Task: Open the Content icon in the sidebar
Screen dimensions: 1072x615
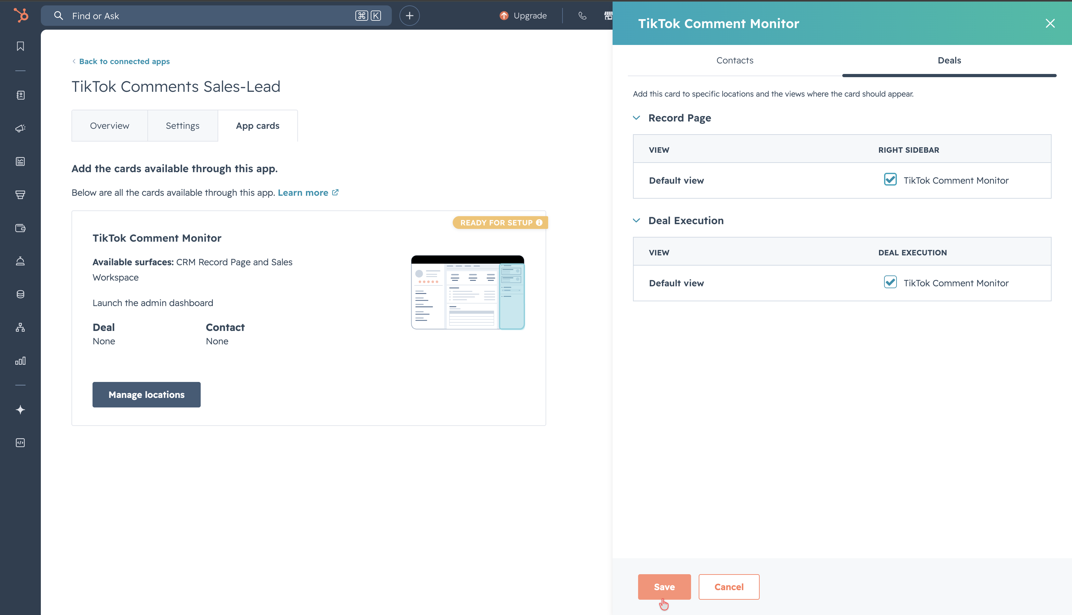Action: pos(20,161)
